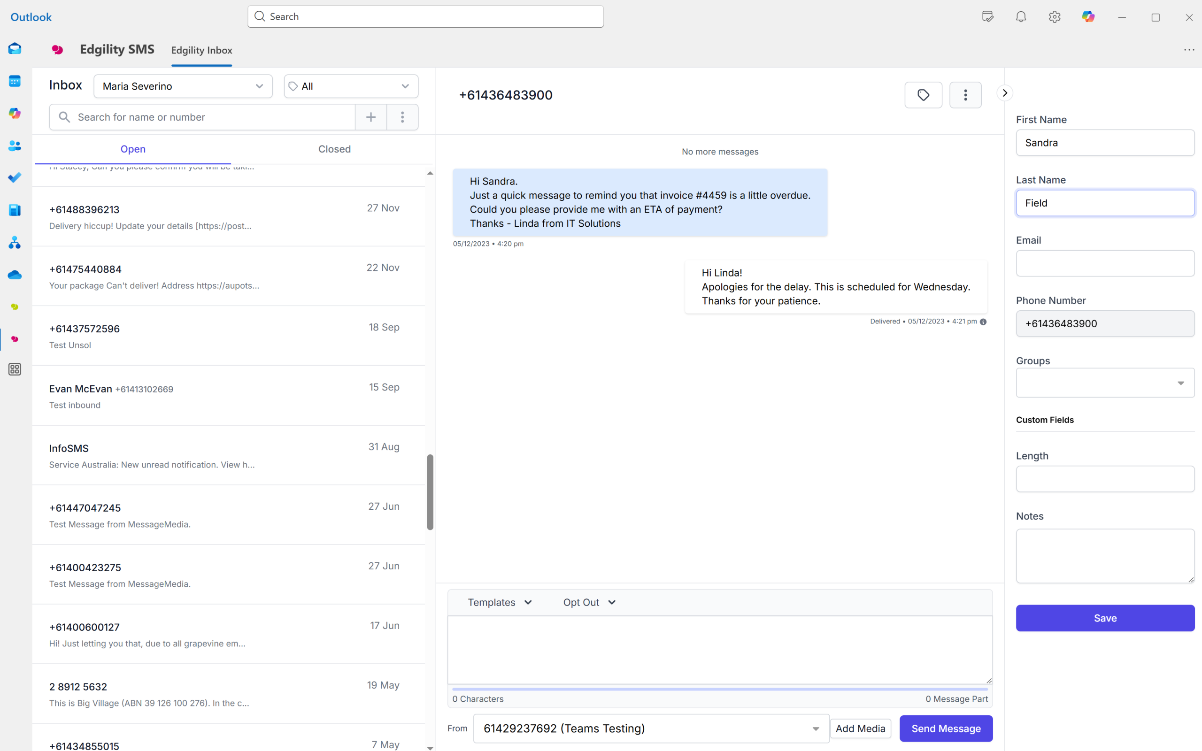Open Outlook settings gear
Image resolution: width=1202 pixels, height=751 pixels.
(x=1055, y=17)
